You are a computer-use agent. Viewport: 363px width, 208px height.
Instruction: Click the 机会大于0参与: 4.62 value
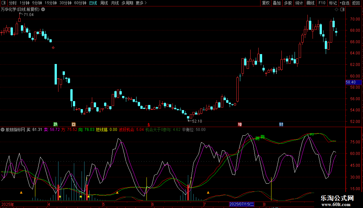pyautogui.click(x=163, y=130)
